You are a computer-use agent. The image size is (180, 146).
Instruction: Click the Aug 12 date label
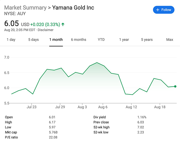click(131, 107)
